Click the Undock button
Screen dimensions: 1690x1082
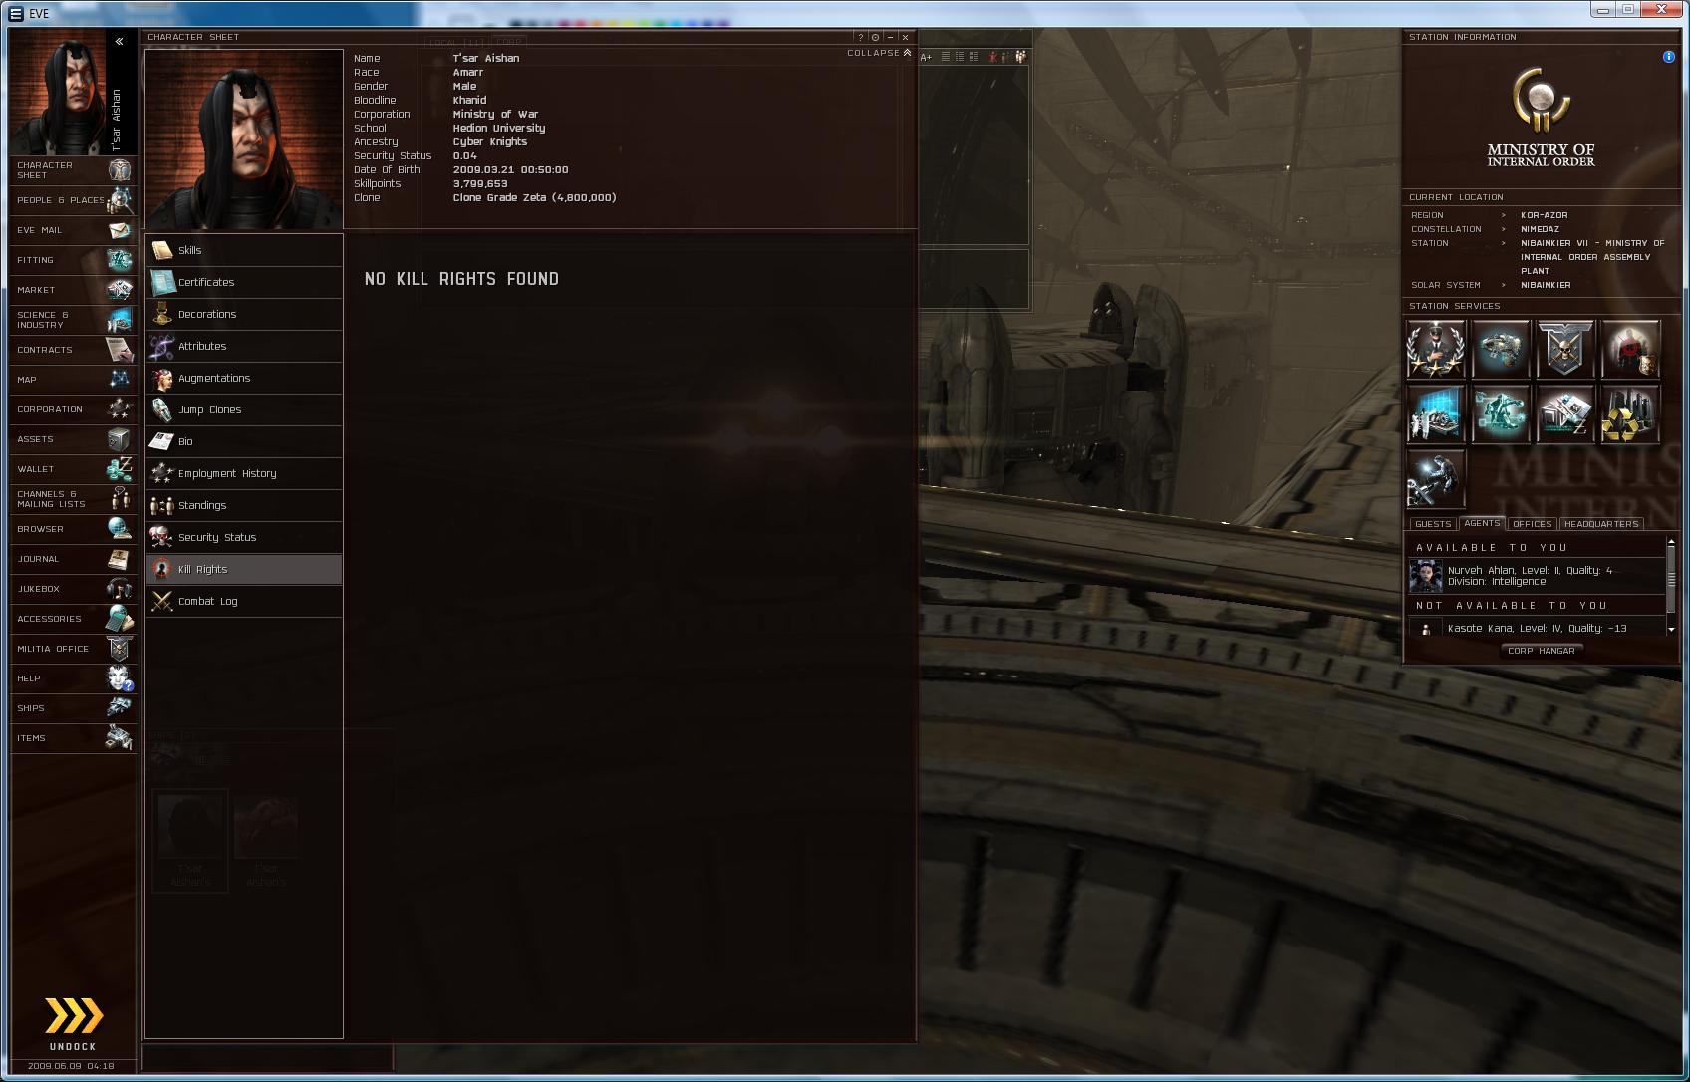click(73, 1023)
